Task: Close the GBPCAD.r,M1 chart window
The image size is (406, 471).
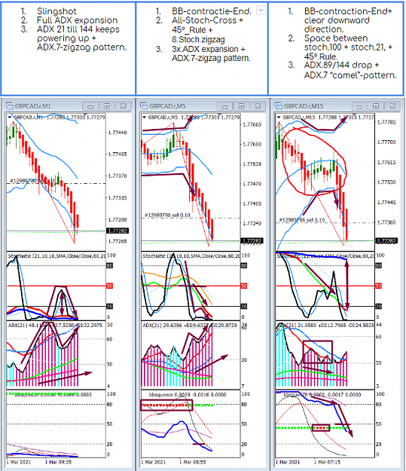Action: coord(123,106)
